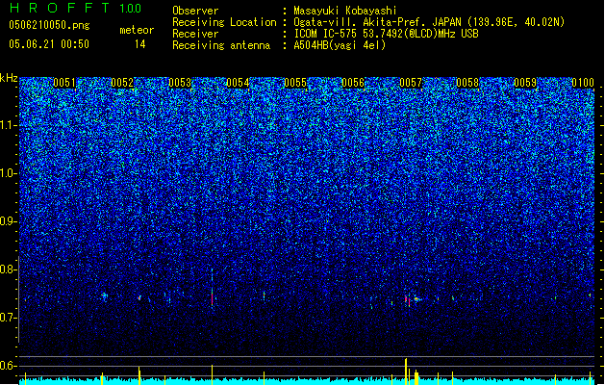This screenshot has width=605, height=385.
Task: Click the 0.7 kHz frequency axis label
Action: click(9, 318)
